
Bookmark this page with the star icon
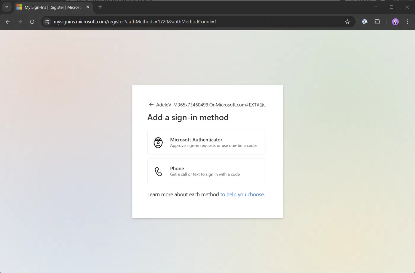(x=347, y=22)
